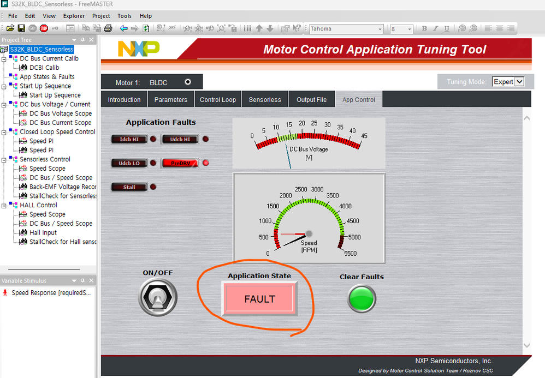Click the foreground color palette icon

pos(462,28)
